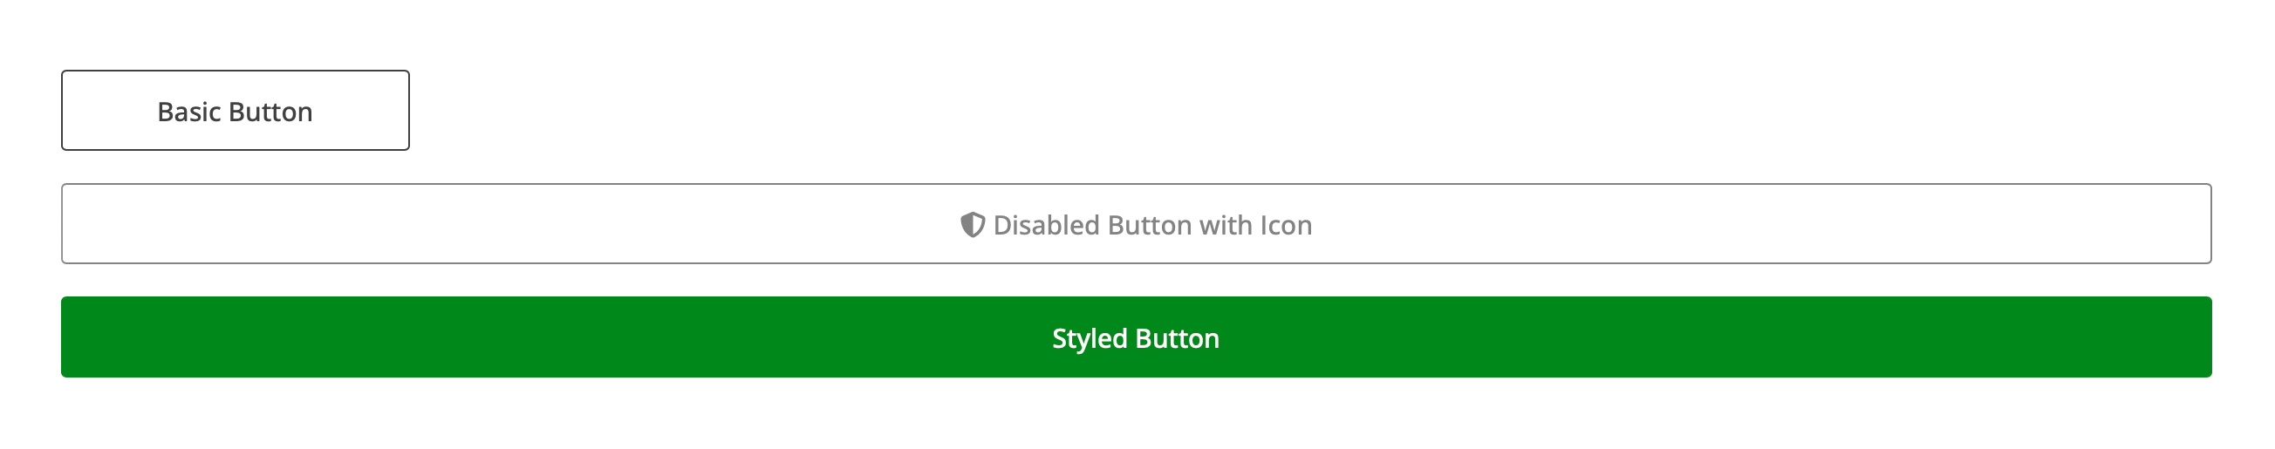
Task: Click the word 'with' in the disabled button
Action: click(1226, 225)
